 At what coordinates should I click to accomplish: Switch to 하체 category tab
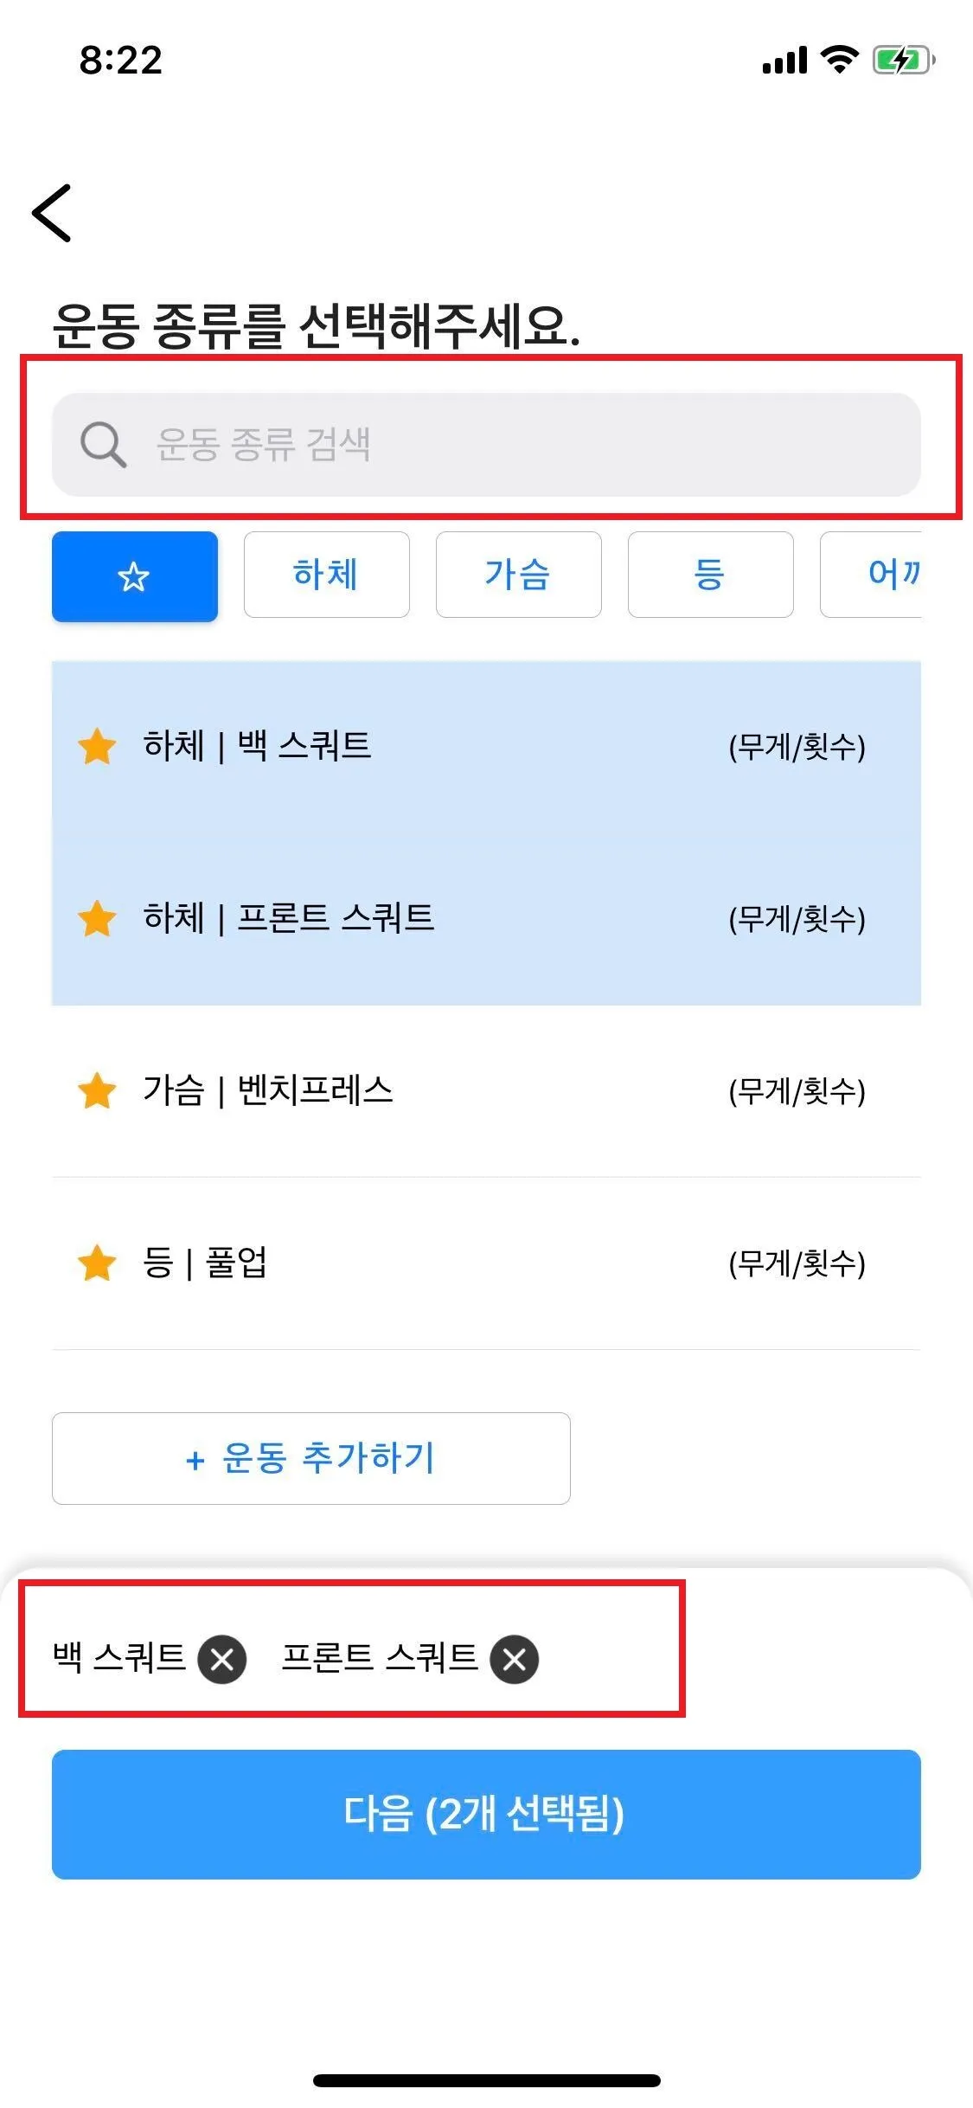pyautogui.click(x=326, y=575)
